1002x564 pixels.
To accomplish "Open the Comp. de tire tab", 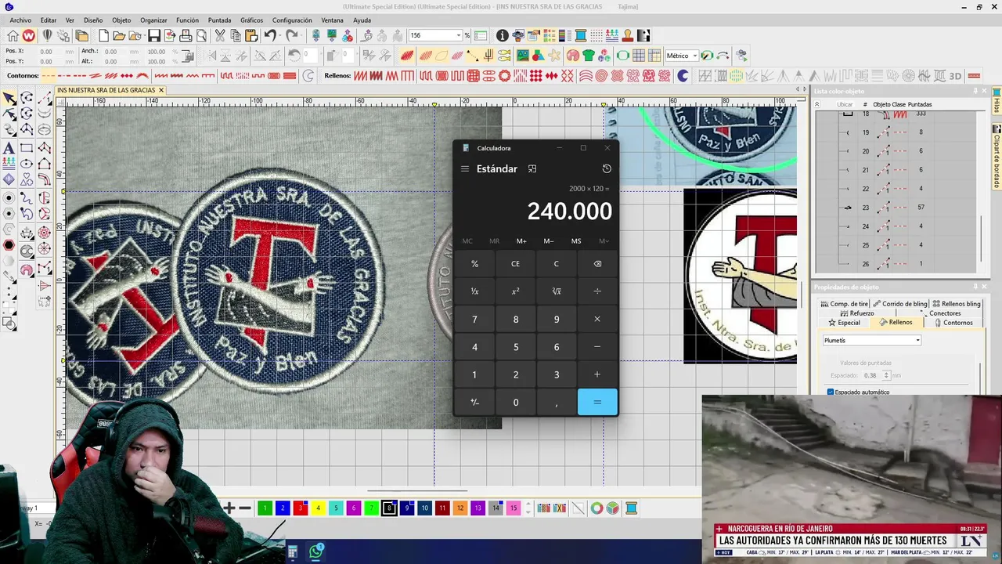I will pos(844,304).
